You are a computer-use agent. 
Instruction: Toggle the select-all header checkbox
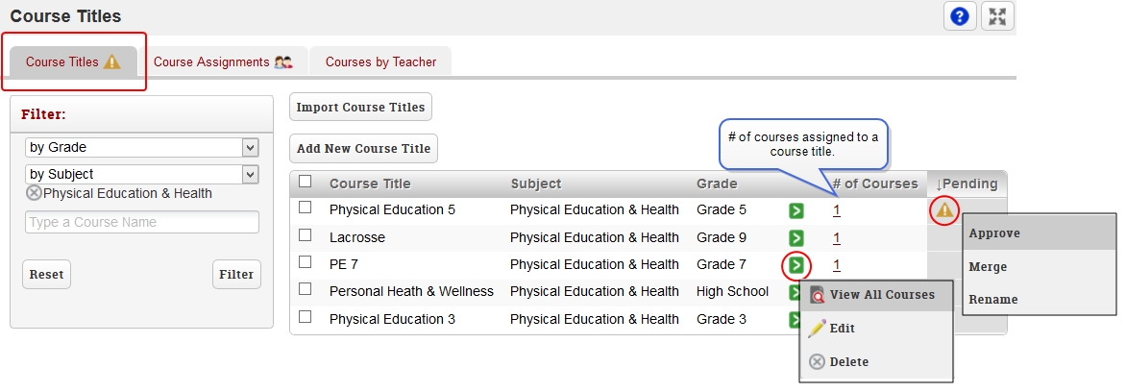(x=306, y=181)
